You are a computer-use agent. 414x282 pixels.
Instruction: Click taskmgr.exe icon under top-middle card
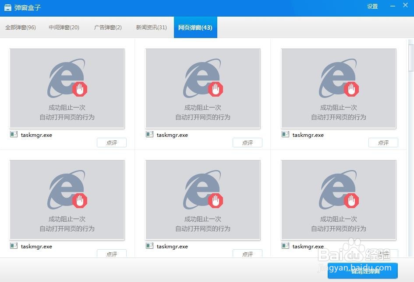pyautogui.click(x=149, y=134)
